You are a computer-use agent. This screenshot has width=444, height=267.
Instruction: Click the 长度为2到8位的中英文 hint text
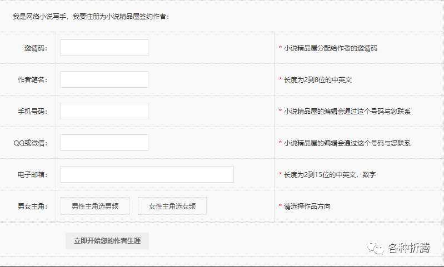(317, 80)
